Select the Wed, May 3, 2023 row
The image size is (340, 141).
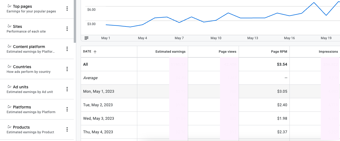click(x=210, y=118)
